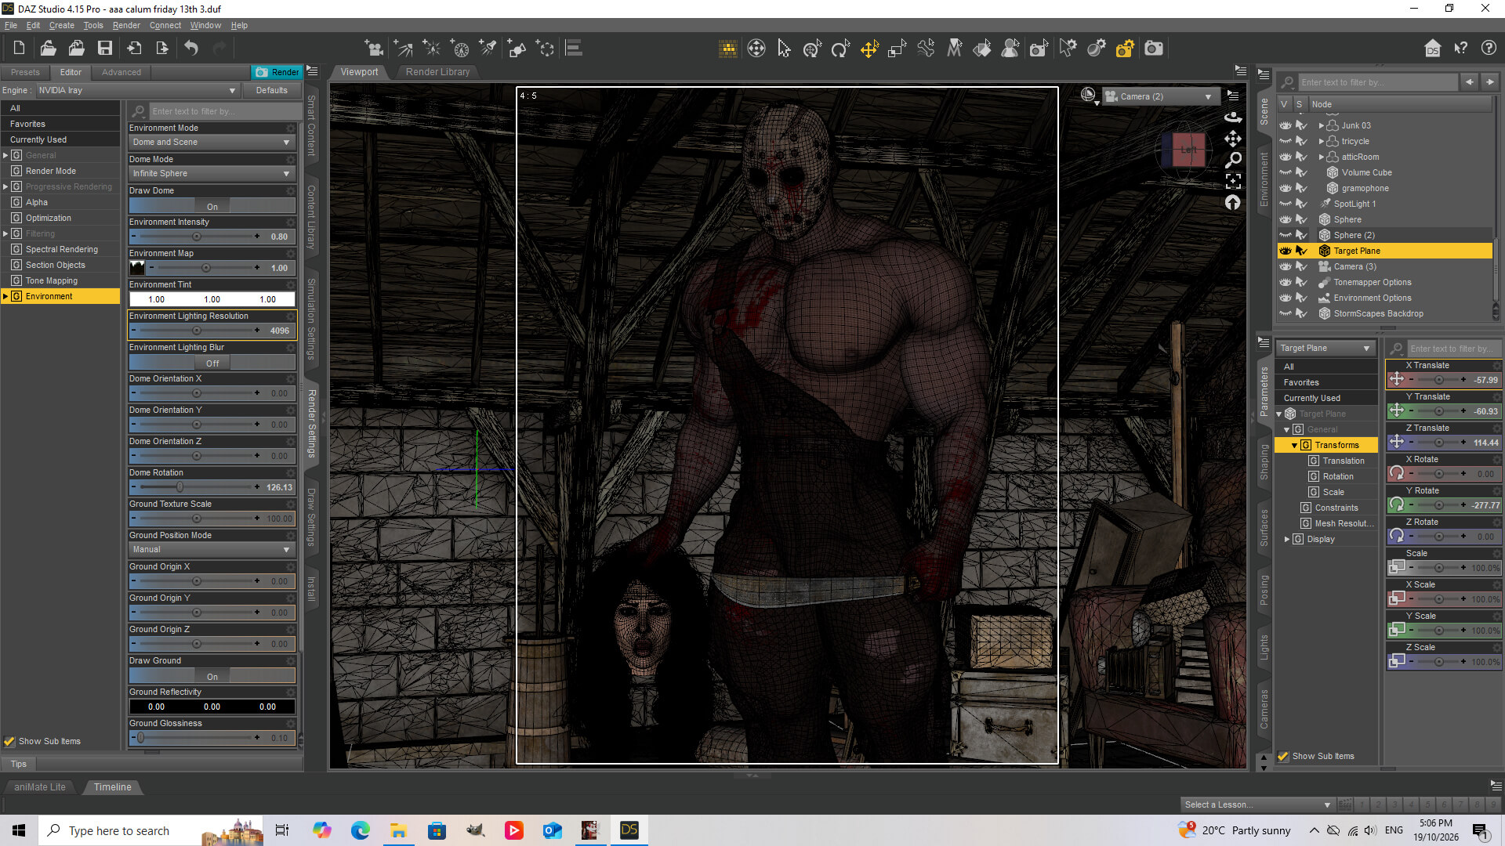This screenshot has height=846, width=1505.
Task: Create a new primitive shapes icon
Action: pos(517,49)
